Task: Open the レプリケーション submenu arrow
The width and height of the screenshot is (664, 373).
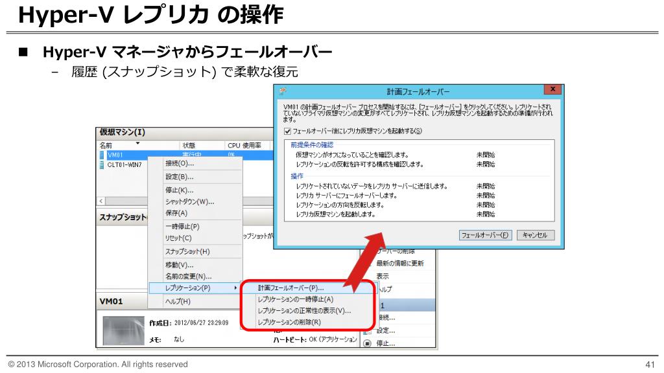Action: tap(235, 288)
